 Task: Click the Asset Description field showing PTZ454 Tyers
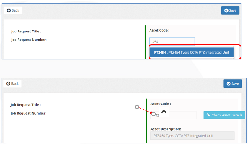[x=192, y=136]
